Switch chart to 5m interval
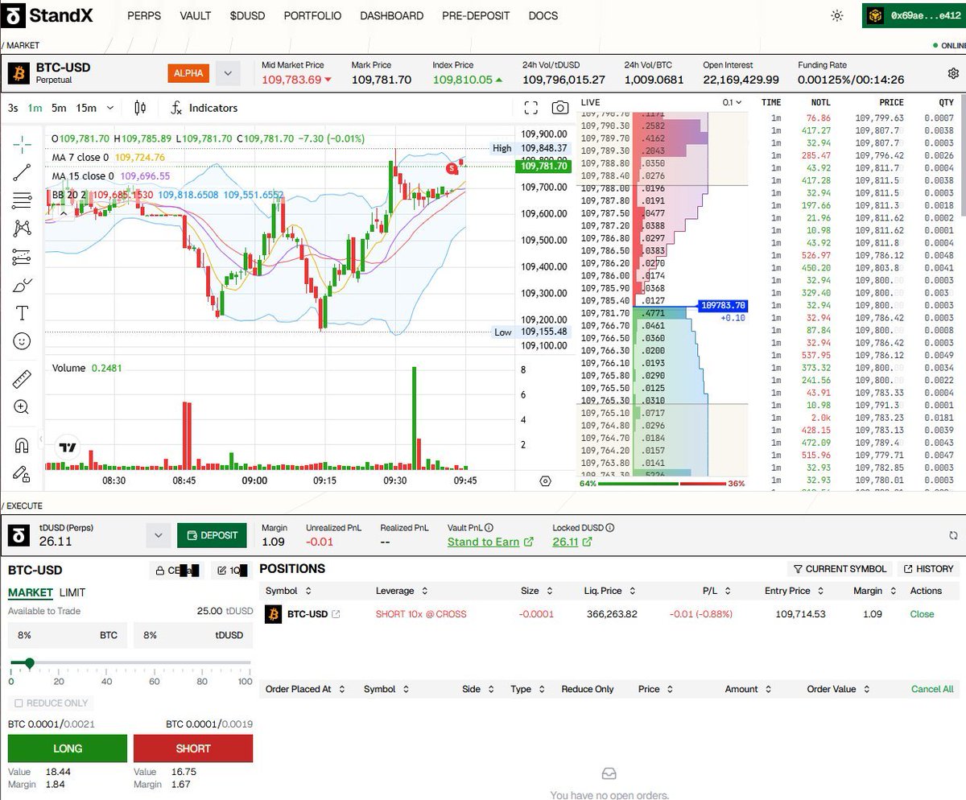Viewport: 966px width, 800px height. point(59,108)
